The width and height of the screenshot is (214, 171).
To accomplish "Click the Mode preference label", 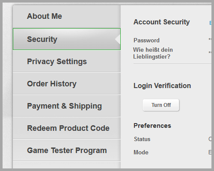I will point(141,152).
